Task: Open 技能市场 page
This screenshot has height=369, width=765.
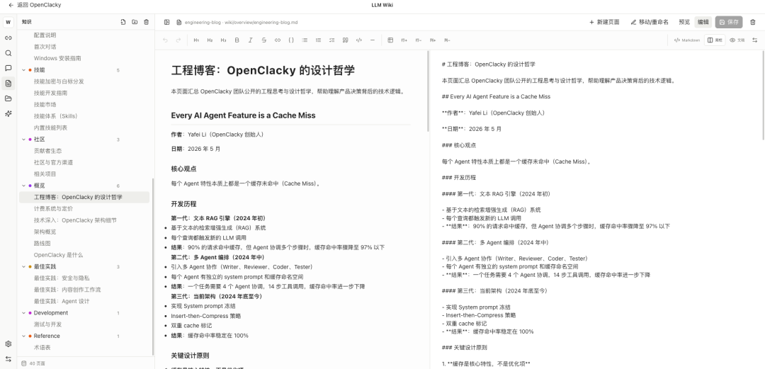Action: coord(45,104)
